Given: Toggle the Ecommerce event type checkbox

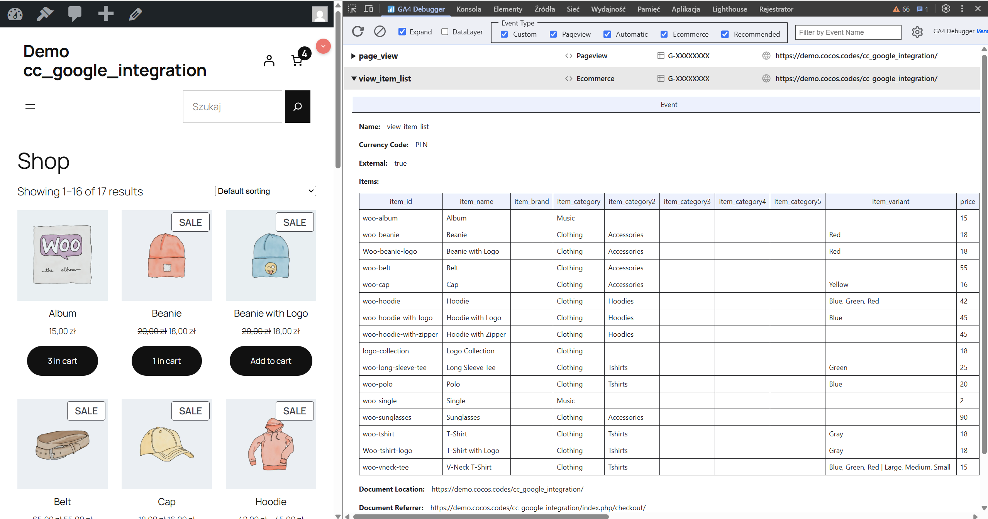Looking at the screenshot, I should 664,34.
